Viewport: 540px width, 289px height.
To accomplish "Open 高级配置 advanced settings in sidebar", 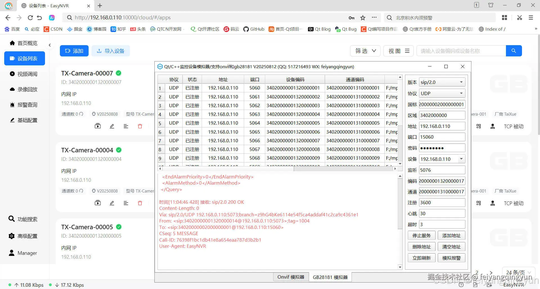I will click(x=23, y=236).
